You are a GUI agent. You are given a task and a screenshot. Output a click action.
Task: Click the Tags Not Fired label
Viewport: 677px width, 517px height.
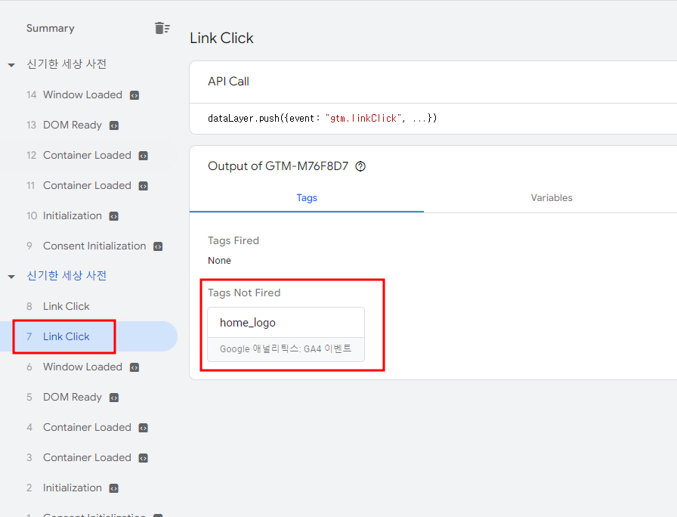pos(244,293)
